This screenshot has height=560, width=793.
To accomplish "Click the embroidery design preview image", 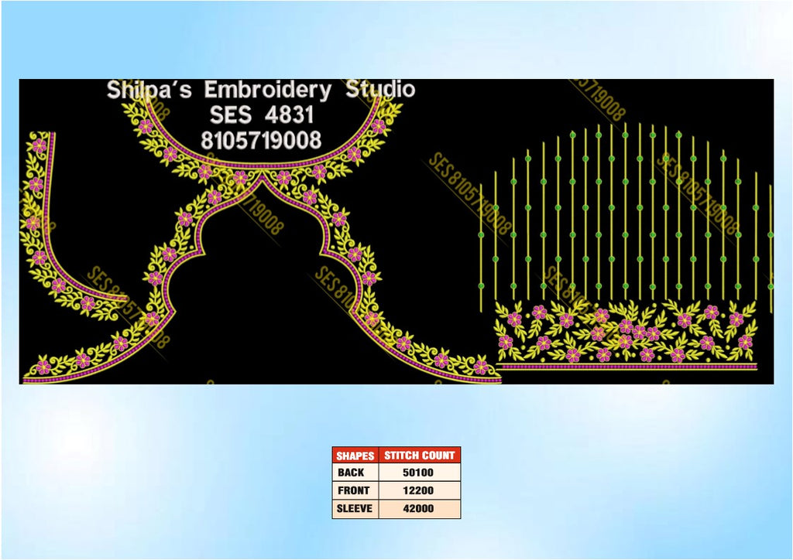I will click(x=396, y=231).
